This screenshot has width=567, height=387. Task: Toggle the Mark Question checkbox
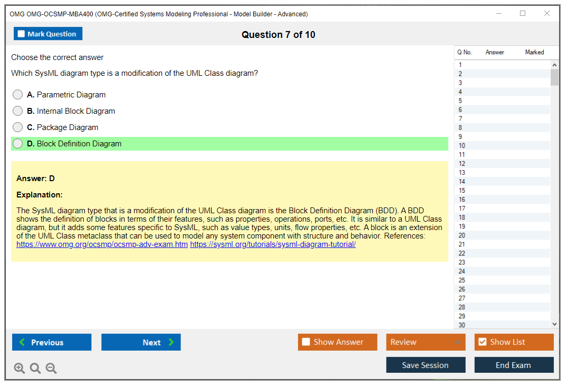(22, 34)
